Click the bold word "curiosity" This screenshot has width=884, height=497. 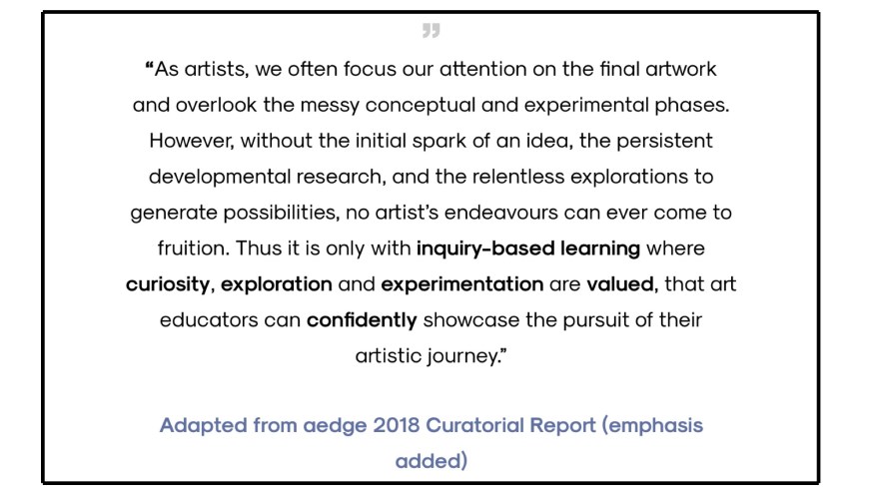(x=168, y=283)
